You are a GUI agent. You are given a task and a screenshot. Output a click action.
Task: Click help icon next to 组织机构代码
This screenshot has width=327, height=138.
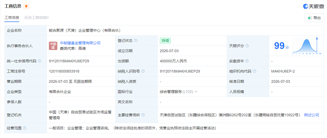coord(254,71)
